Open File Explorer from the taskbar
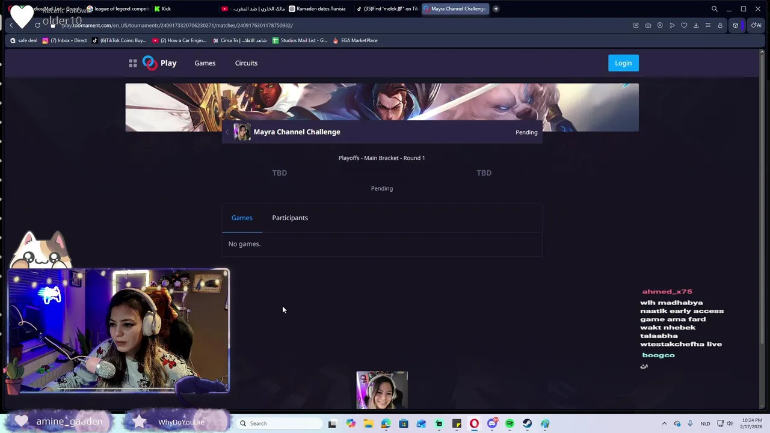 [368, 423]
